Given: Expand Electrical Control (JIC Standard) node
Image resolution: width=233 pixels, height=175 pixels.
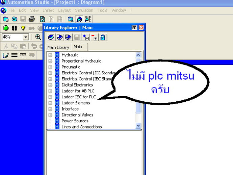Looking at the screenshot, I should [x=50, y=73].
